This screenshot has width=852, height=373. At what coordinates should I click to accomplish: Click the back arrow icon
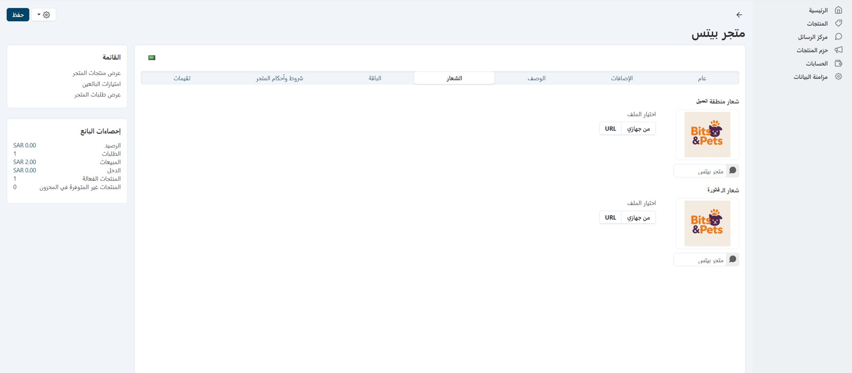click(739, 15)
